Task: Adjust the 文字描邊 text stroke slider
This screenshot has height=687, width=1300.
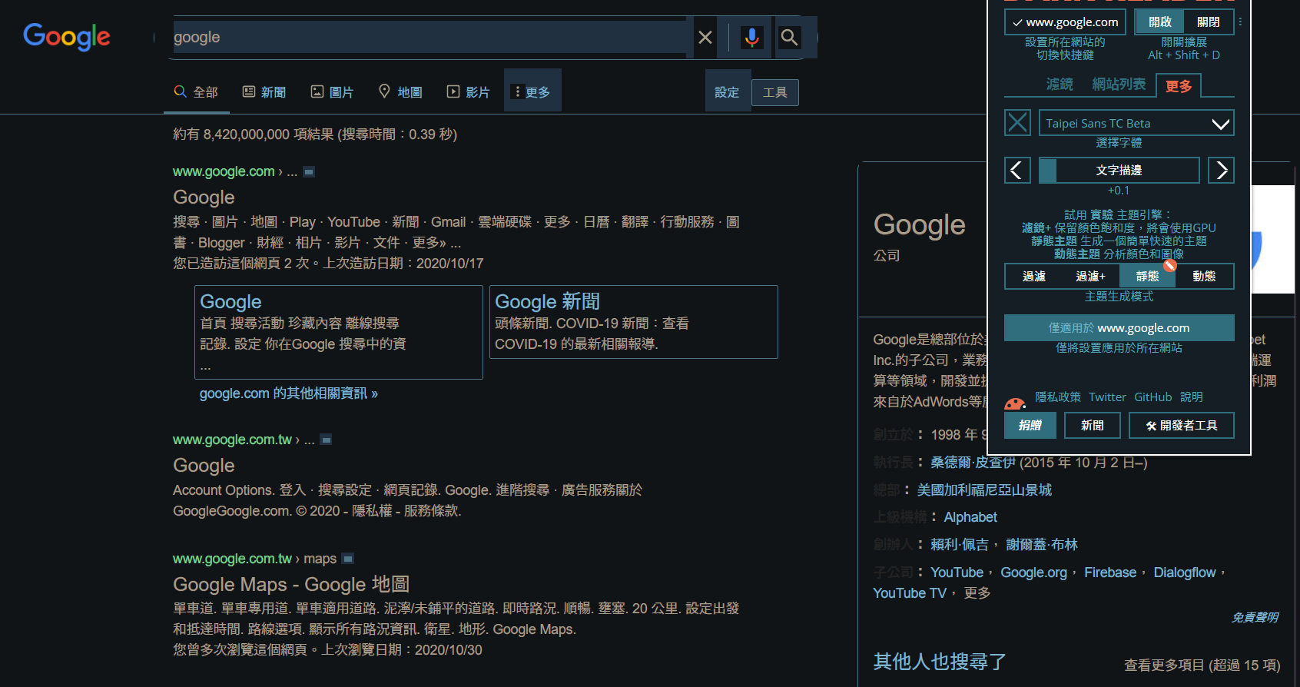Action: coord(1119,170)
